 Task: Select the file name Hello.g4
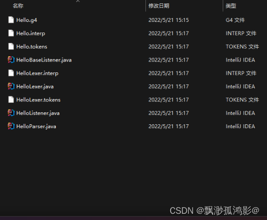(x=27, y=20)
